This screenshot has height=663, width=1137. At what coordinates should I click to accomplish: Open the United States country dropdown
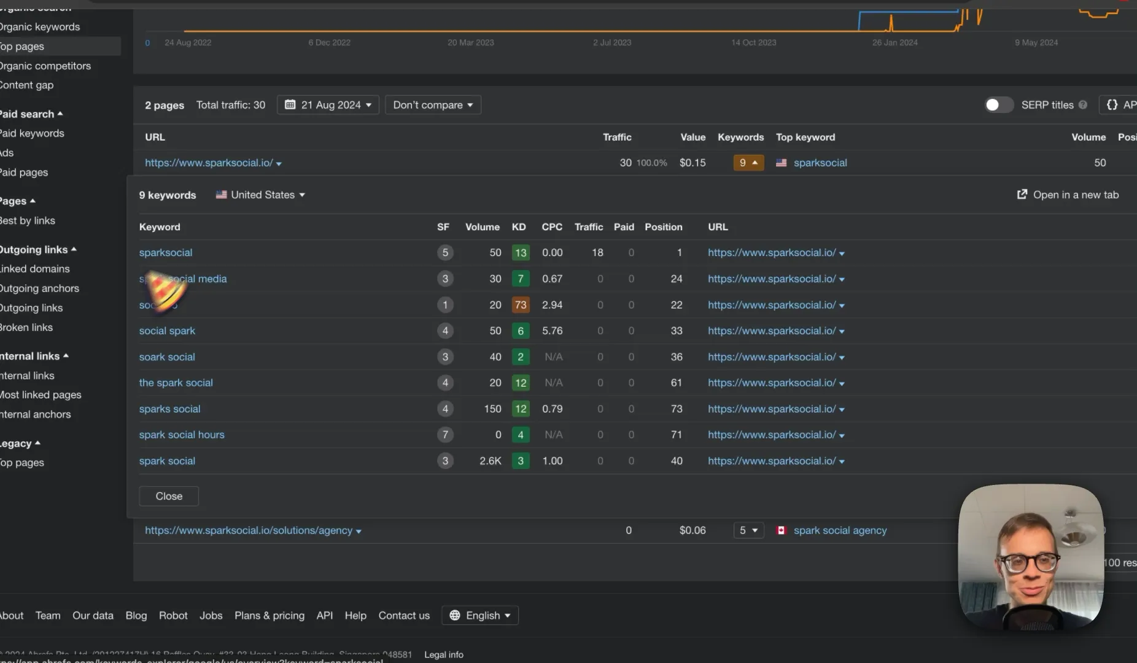coord(261,195)
